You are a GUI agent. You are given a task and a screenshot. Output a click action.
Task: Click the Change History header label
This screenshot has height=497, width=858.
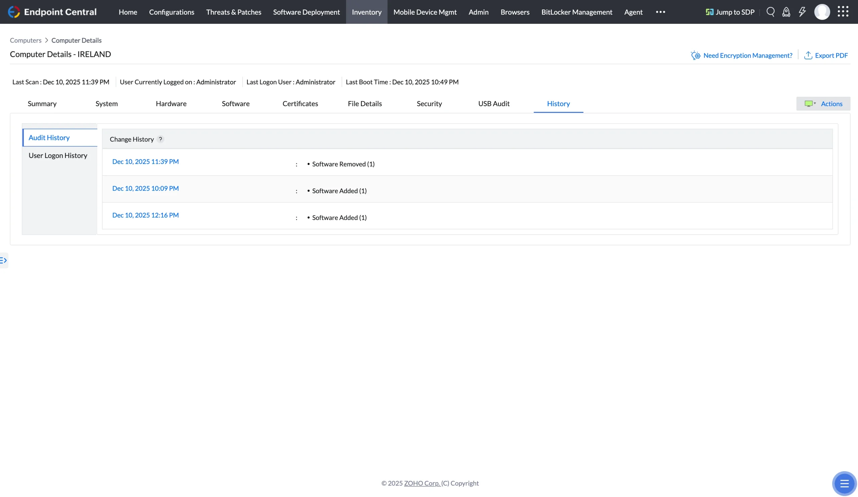coord(132,139)
